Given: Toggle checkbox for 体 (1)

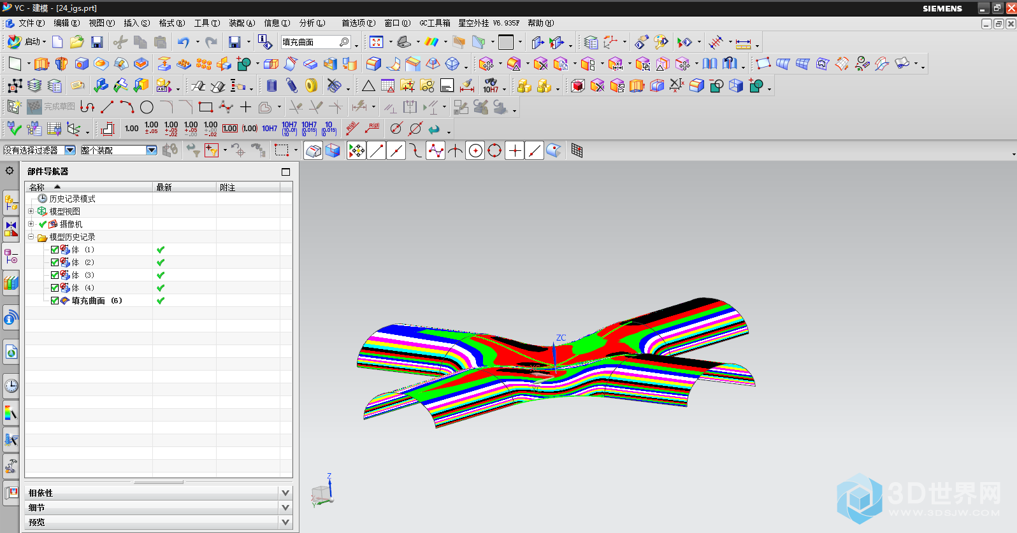Looking at the screenshot, I should click(55, 250).
